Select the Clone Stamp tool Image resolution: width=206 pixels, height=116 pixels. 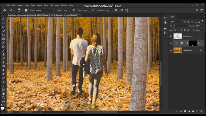pos(4,54)
